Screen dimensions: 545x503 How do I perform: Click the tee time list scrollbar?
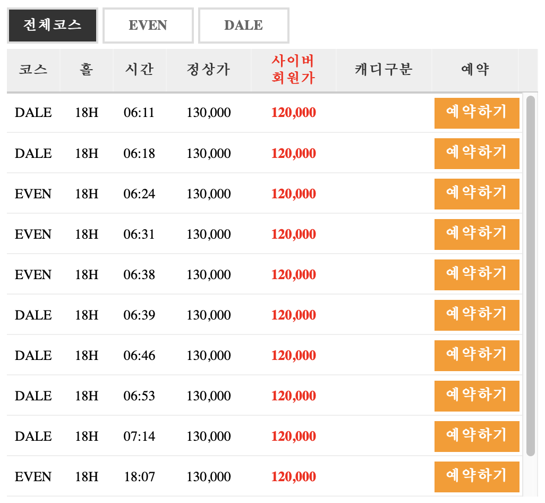pos(531,276)
